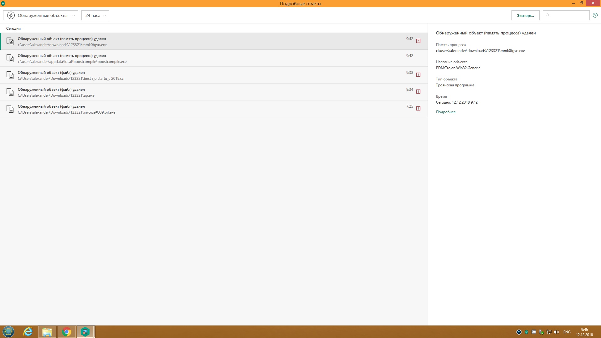The image size is (601, 338).
Task: Click red alert icon for mmk0tgvo.exe entry
Action: 418,41
